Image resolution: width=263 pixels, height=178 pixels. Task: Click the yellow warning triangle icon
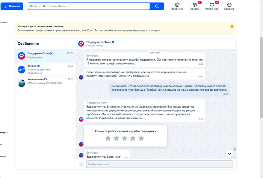click(x=232, y=26)
